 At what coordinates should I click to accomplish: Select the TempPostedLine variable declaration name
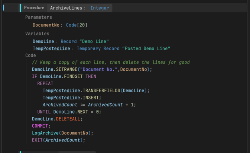tap(51, 48)
